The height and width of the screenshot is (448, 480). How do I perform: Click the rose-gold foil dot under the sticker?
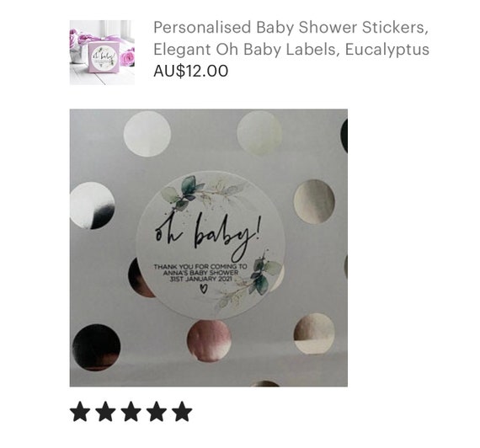click(x=209, y=340)
